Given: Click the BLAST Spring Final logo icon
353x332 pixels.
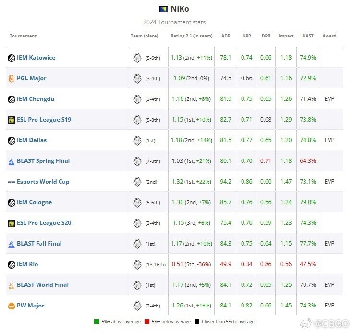Looking at the screenshot, I should (x=11, y=161).
